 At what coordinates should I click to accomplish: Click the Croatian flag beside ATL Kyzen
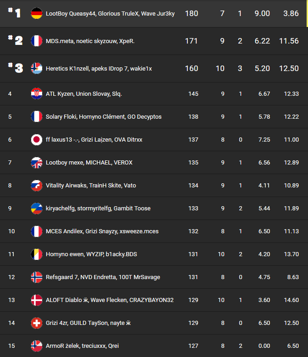[37, 94]
